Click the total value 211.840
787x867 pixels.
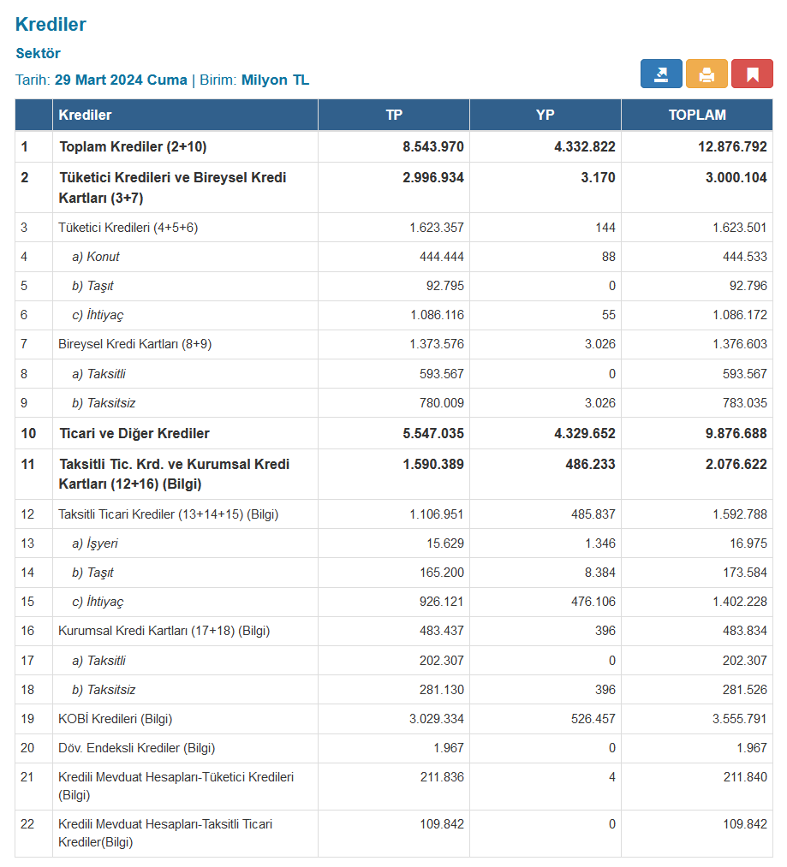tap(745, 777)
